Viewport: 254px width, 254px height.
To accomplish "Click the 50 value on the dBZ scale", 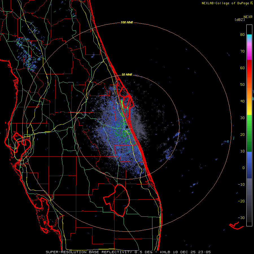I will (242, 85).
